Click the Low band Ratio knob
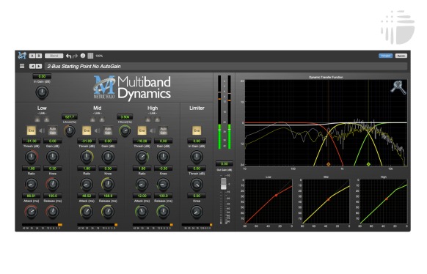 point(32,184)
